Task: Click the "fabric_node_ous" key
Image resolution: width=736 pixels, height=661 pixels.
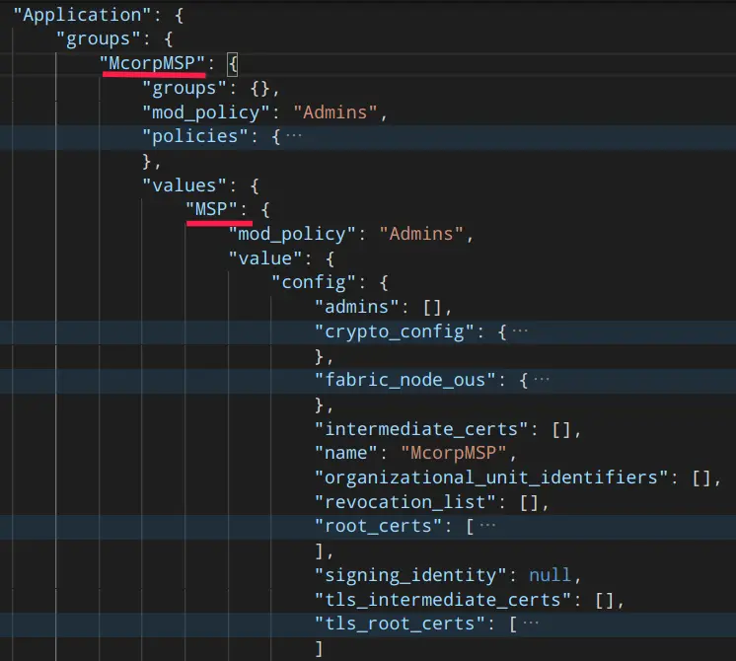Action: click(x=405, y=380)
